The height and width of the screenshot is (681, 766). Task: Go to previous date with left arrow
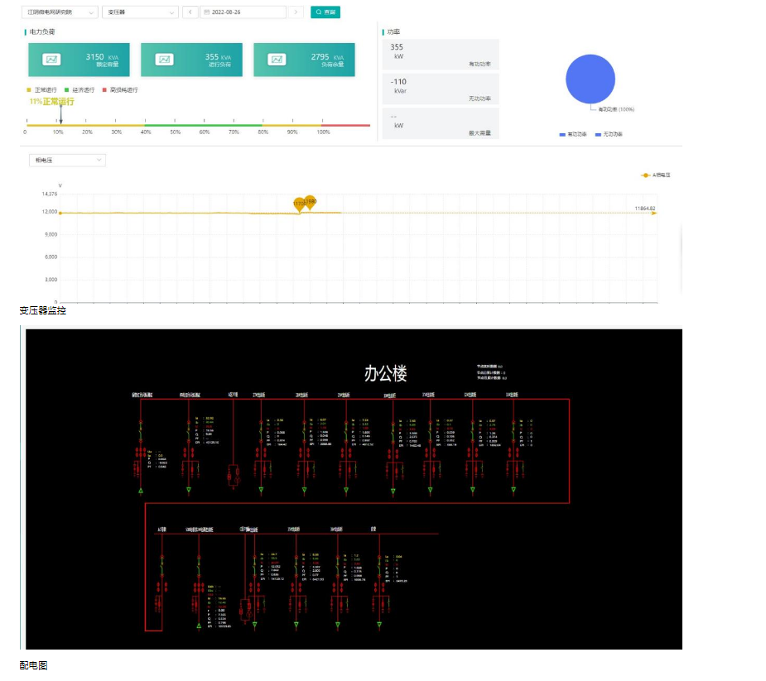(190, 12)
